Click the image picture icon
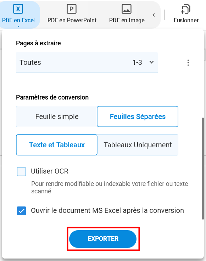Viewport: 206px width, 261px height. (127, 9)
